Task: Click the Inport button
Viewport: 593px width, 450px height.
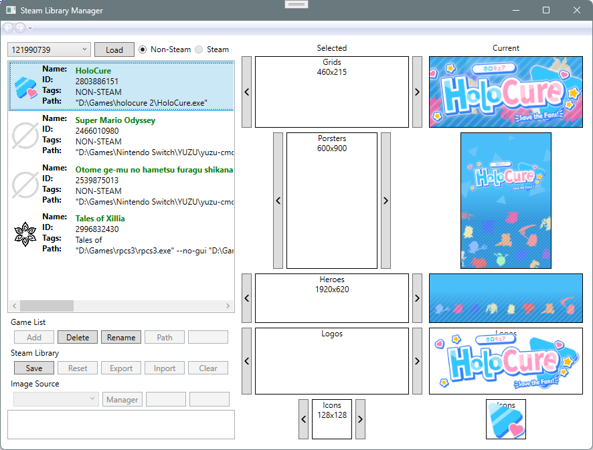Action: point(165,368)
